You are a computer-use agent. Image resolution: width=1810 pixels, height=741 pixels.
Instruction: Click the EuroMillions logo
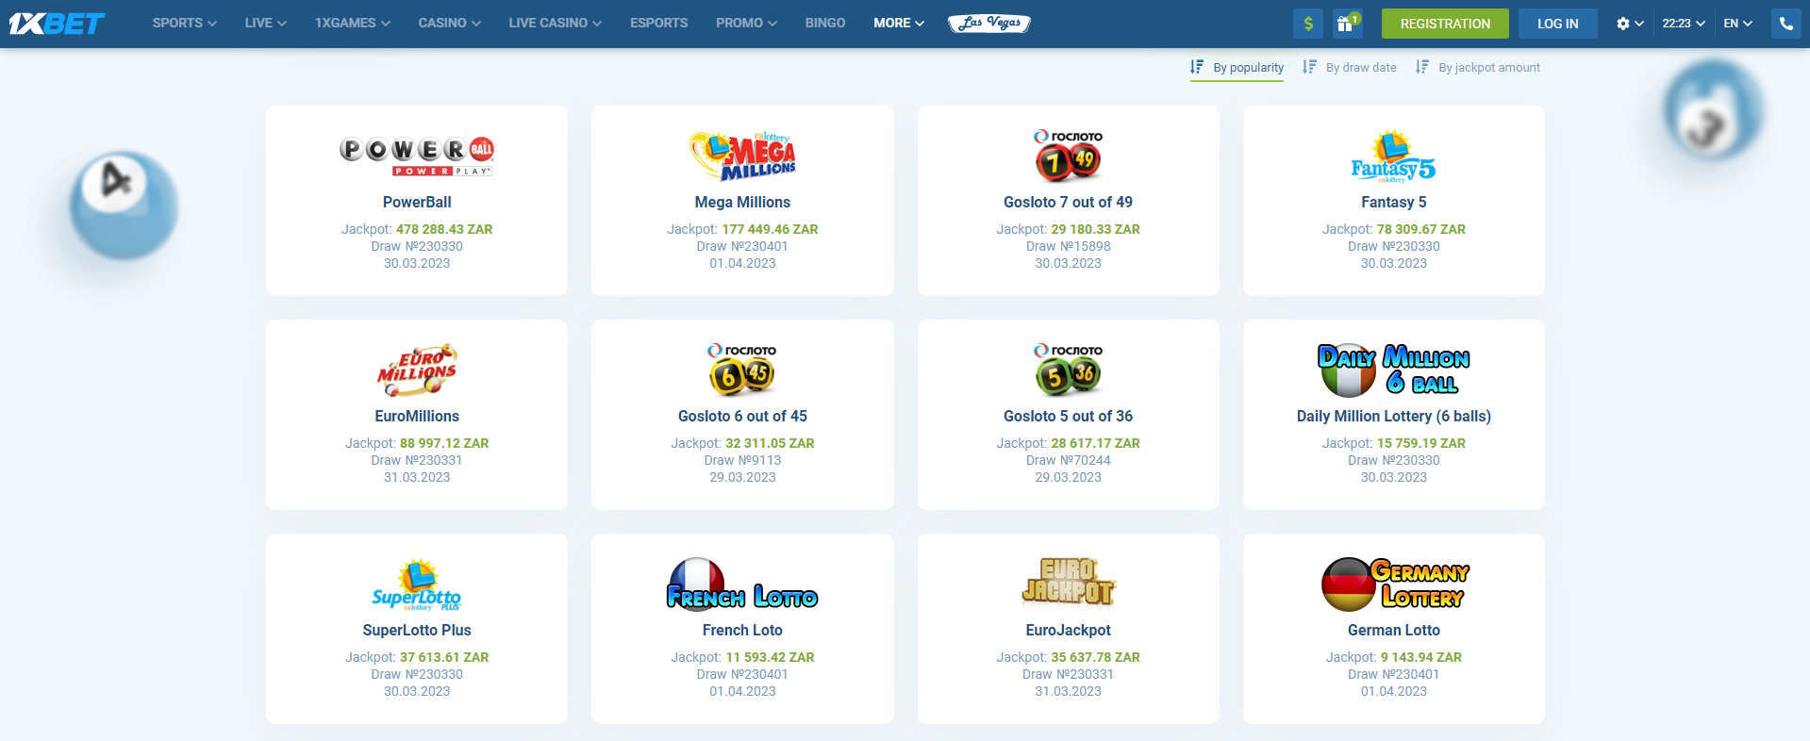pos(417,370)
